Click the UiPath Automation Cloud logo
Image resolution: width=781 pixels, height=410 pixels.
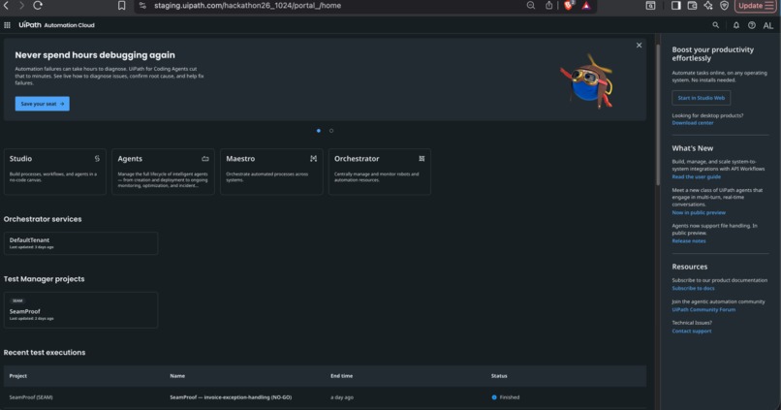(x=56, y=25)
